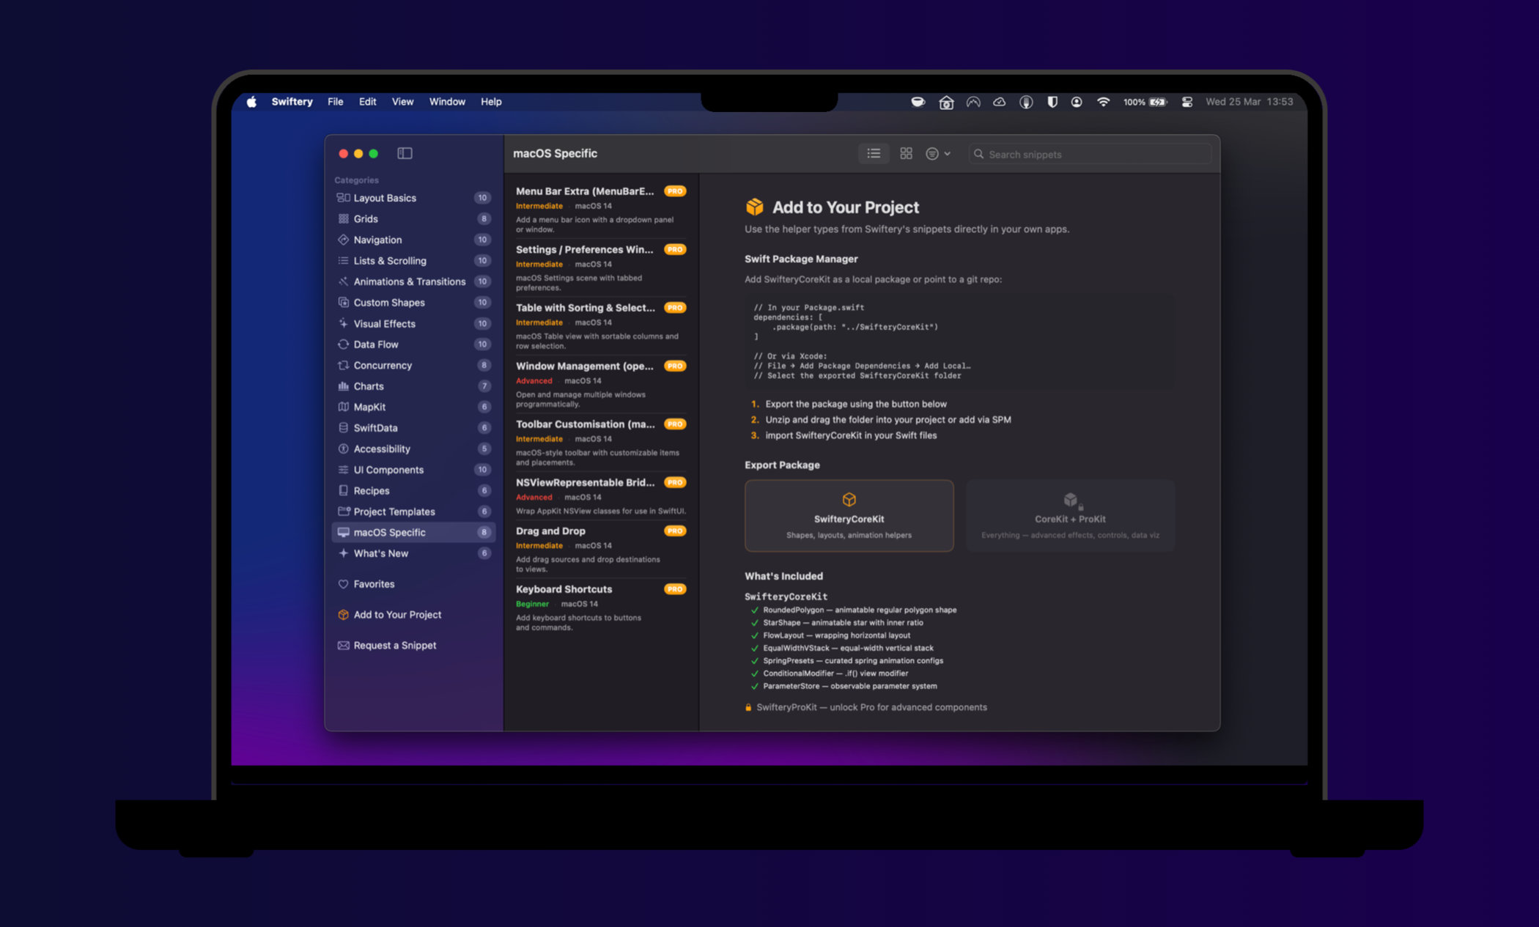Open the File menu

click(336, 102)
